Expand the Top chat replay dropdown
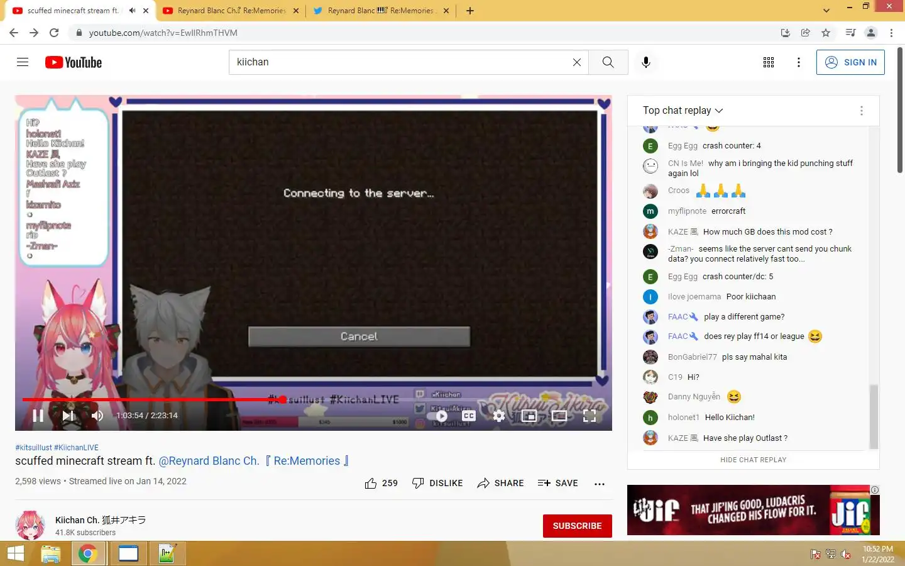 pos(683,110)
